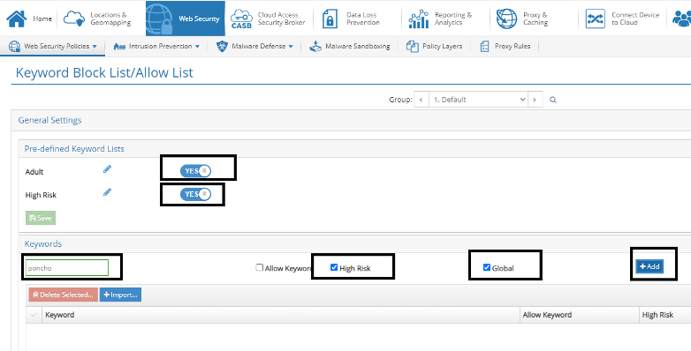The width and height of the screenshot is (691, 351).
Task: Open Connect Device to Cloud icon
Action: pos(596,19)
